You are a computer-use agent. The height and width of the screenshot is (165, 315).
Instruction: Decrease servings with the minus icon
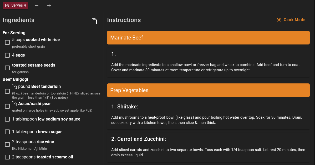tap(37, 6)
